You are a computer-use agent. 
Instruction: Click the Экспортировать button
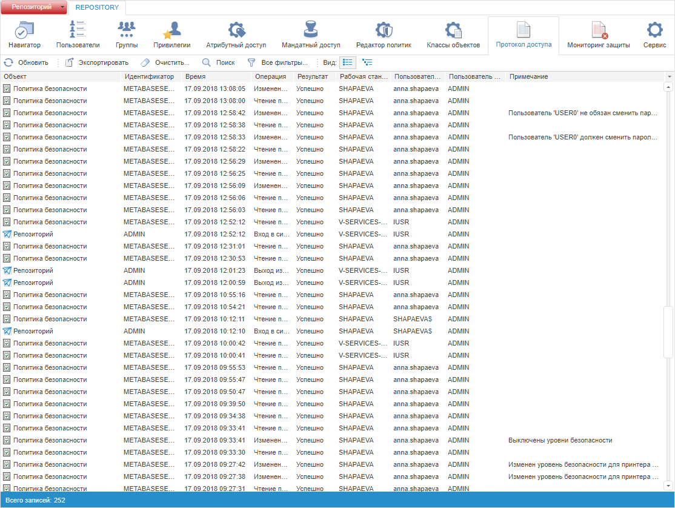coord(97,62)
